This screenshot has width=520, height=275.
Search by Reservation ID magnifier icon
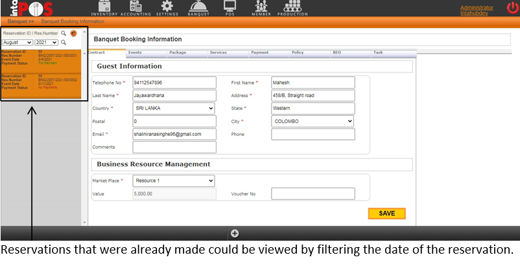coord(64,33)
